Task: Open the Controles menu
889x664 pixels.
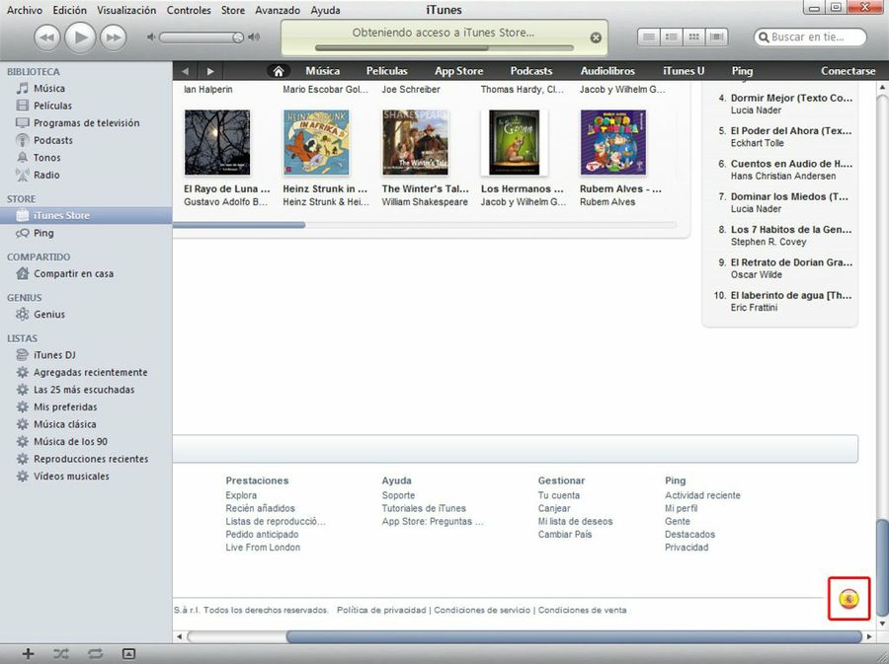Action: (189, 10)
